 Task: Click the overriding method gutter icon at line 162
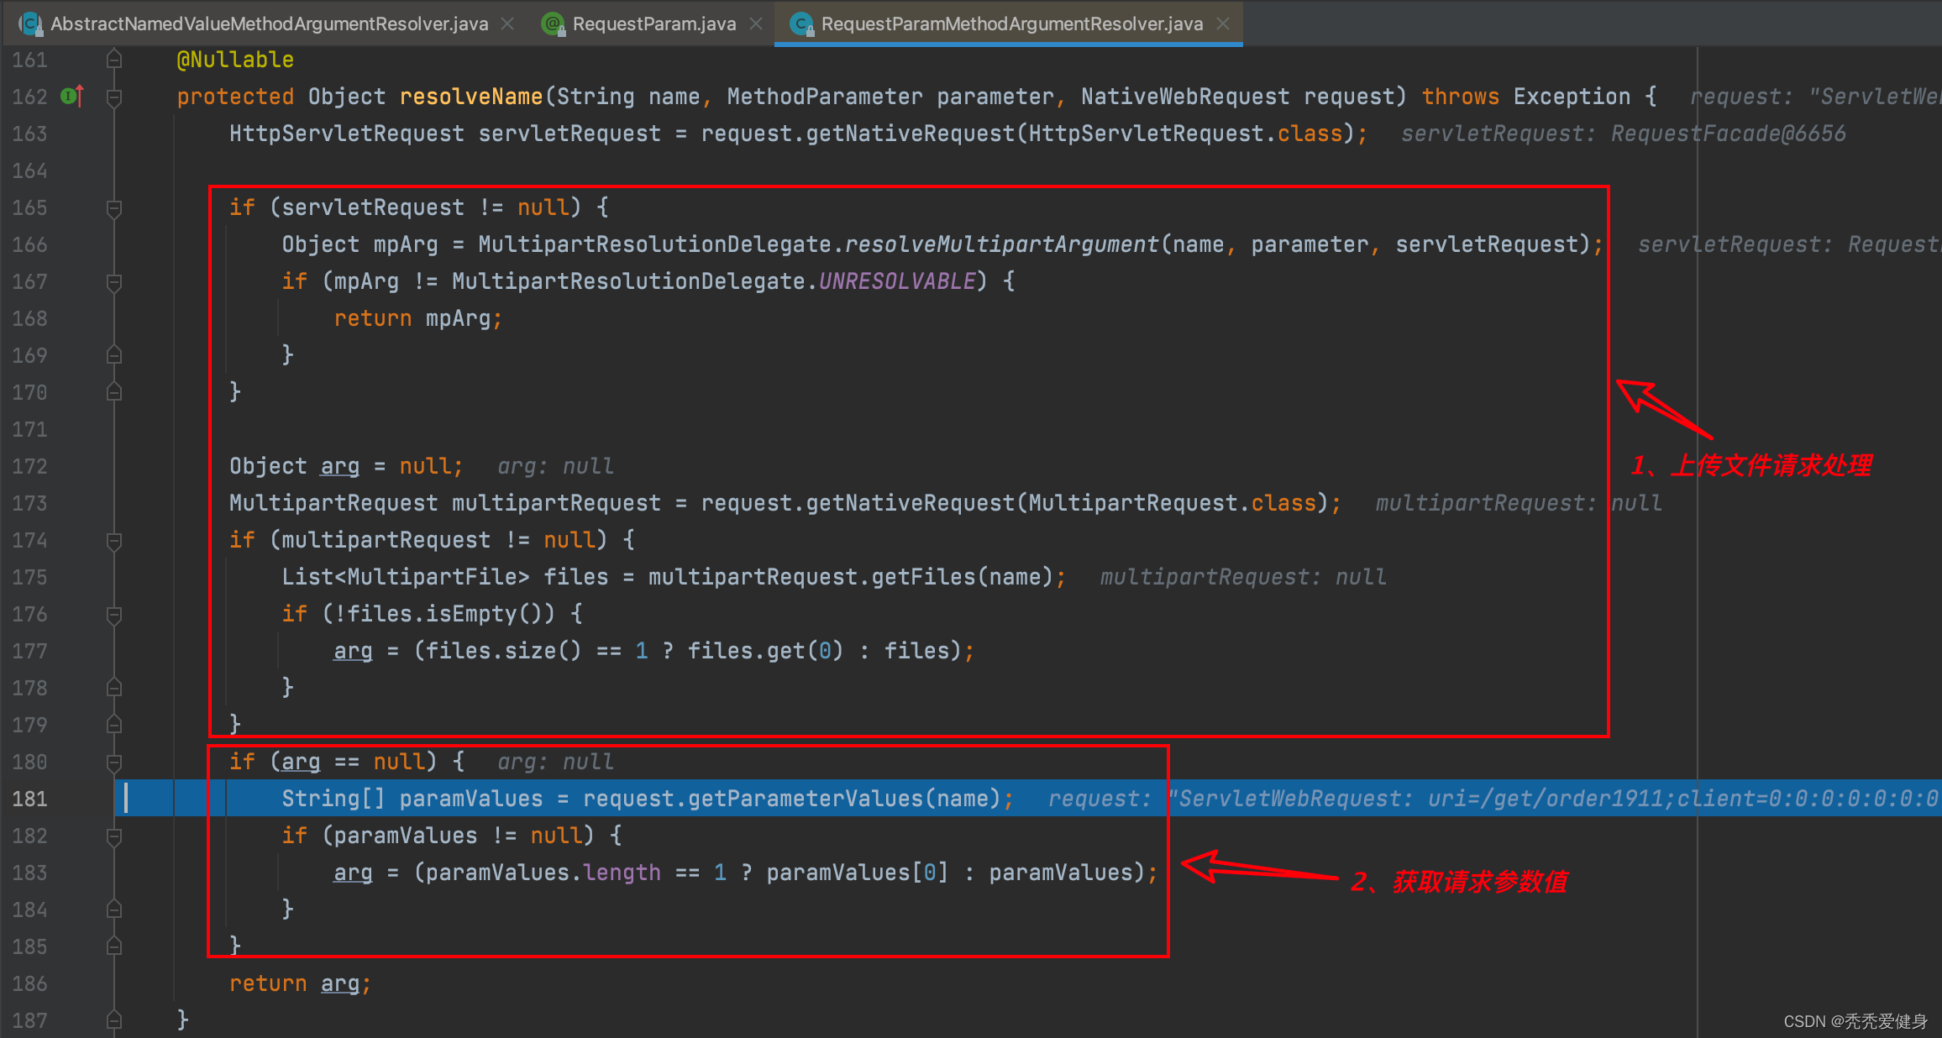73,96
